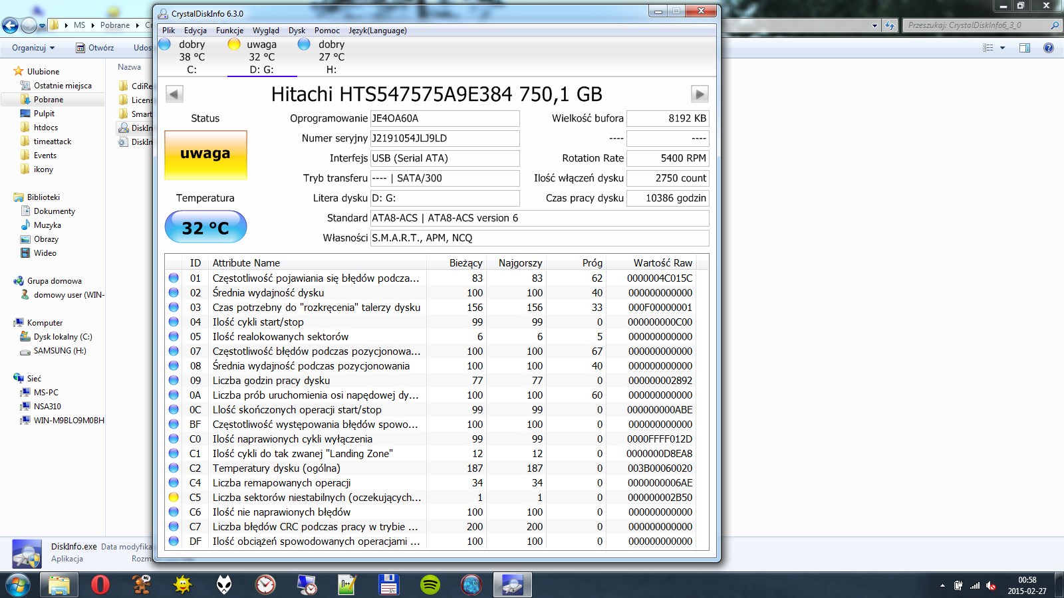1064x598 pixels.
Task: Click the status circle of attribute 05
Action: (x=174, y=336)
